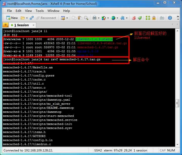
Task: Click the memcached-1.4.17/scripts/memcached-tool line
Action: 37,96
